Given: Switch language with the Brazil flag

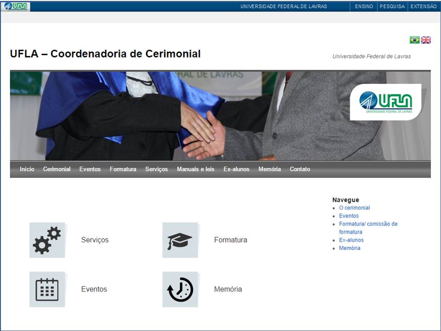Looking at the screenshot, I should coord(414,40).
